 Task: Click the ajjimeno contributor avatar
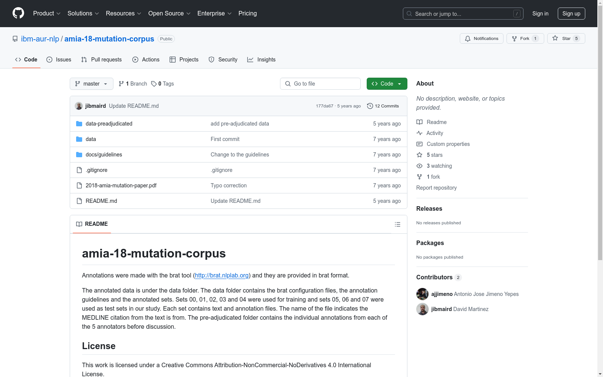pyautogui.click(x=422, y=294)
